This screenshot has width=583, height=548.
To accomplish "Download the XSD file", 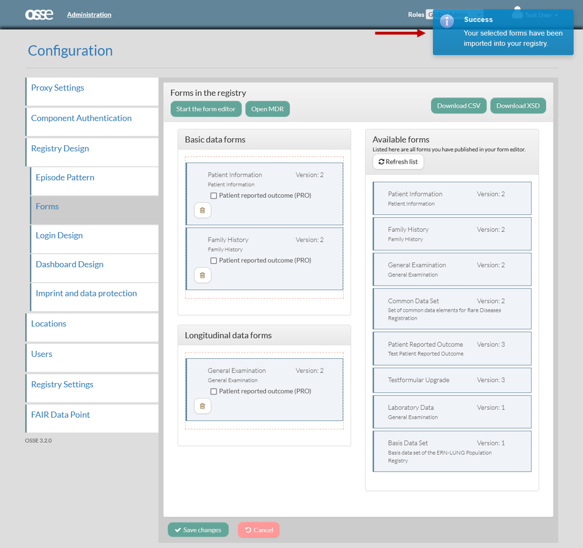I will (x=518, y=105).
